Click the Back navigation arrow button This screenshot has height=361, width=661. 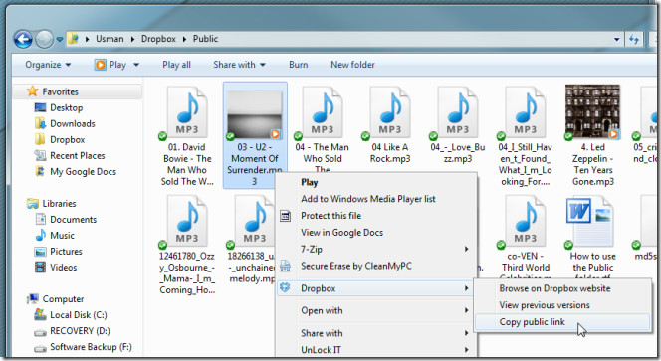point(23,39)
